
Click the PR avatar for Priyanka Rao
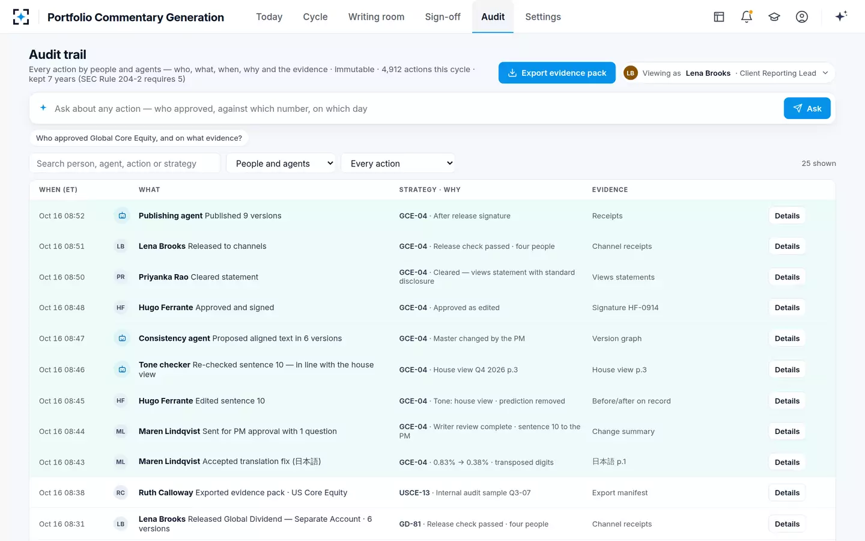click(121, 277)
